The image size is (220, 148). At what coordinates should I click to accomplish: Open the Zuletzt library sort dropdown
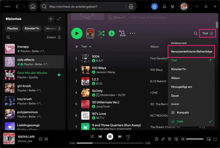pyautogui.click(x=53, y=37)
